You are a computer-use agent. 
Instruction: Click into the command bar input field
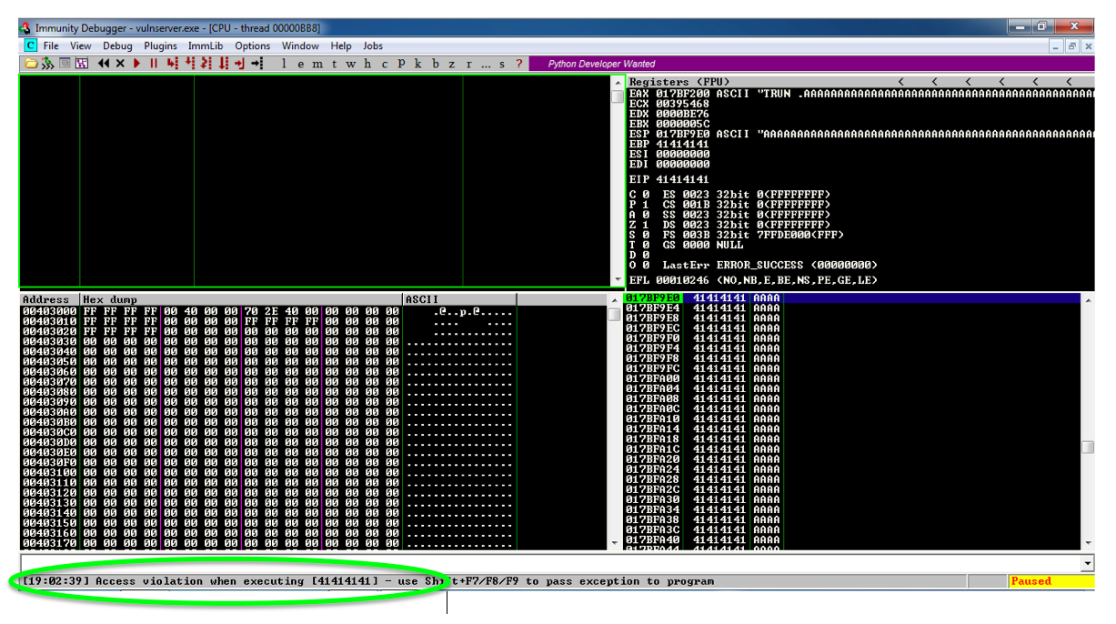[x=550, y=564]
